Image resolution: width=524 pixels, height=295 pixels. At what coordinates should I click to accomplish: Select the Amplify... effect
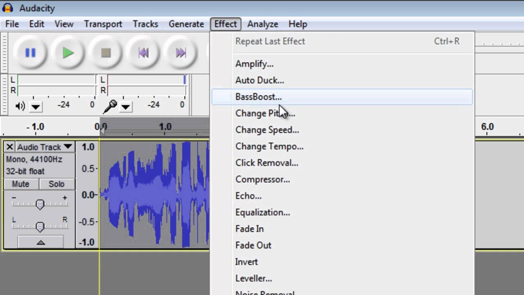tap(342, 64)
